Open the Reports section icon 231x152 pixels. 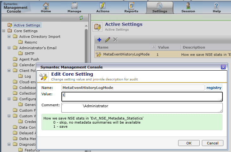[x=131, y=6]
